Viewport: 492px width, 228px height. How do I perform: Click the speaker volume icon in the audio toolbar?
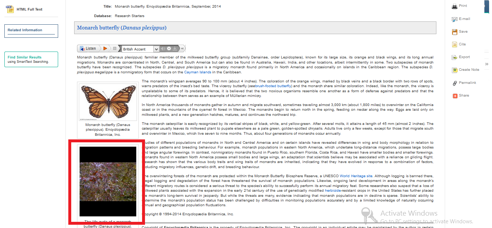163,49
